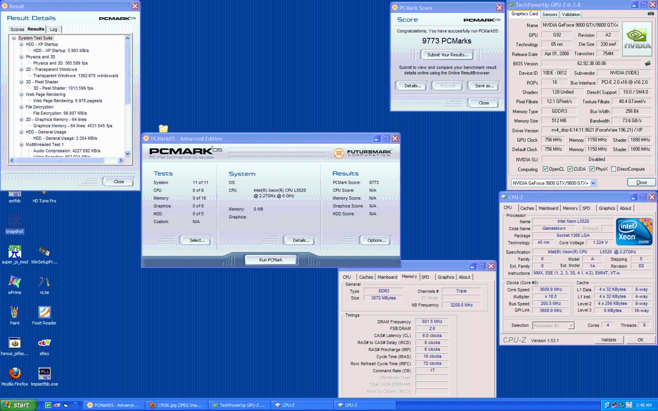Expand the quick launch chevron on taskbar

pyautogui.click(x=75, y=404)
